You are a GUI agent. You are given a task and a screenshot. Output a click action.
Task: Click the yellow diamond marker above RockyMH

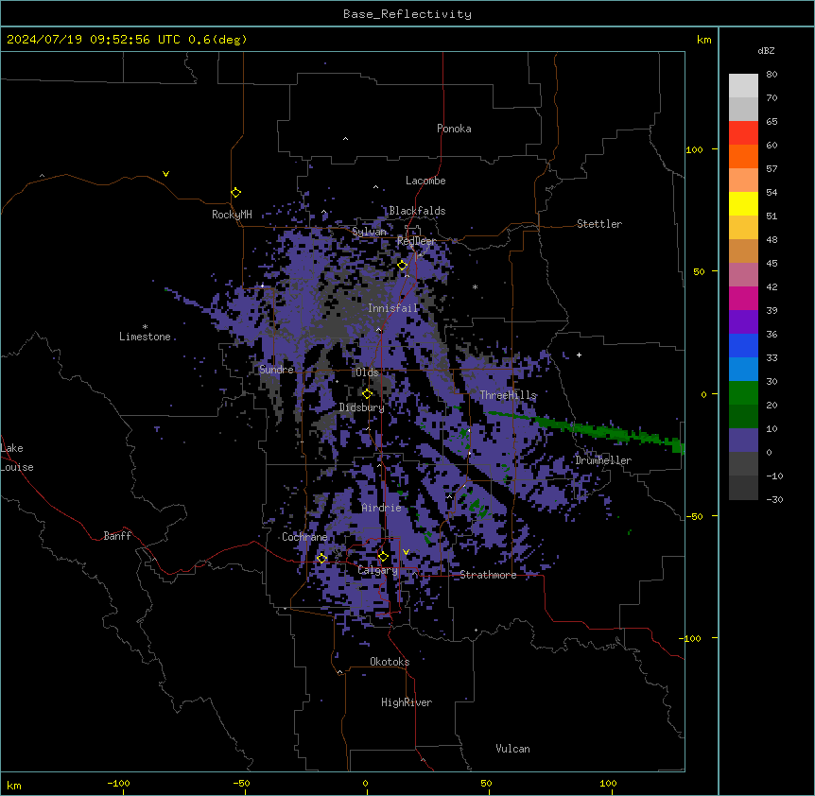[x=235, y=193]
